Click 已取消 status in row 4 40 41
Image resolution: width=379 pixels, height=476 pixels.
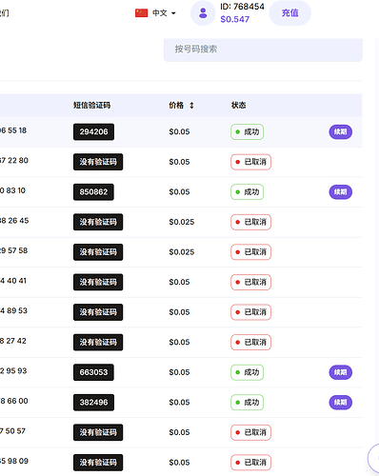(x=250, y=282)
